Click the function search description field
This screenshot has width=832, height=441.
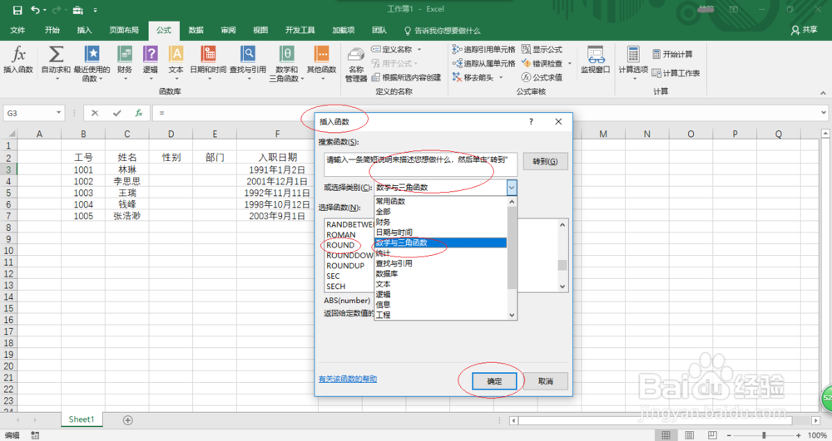point(420,164)
